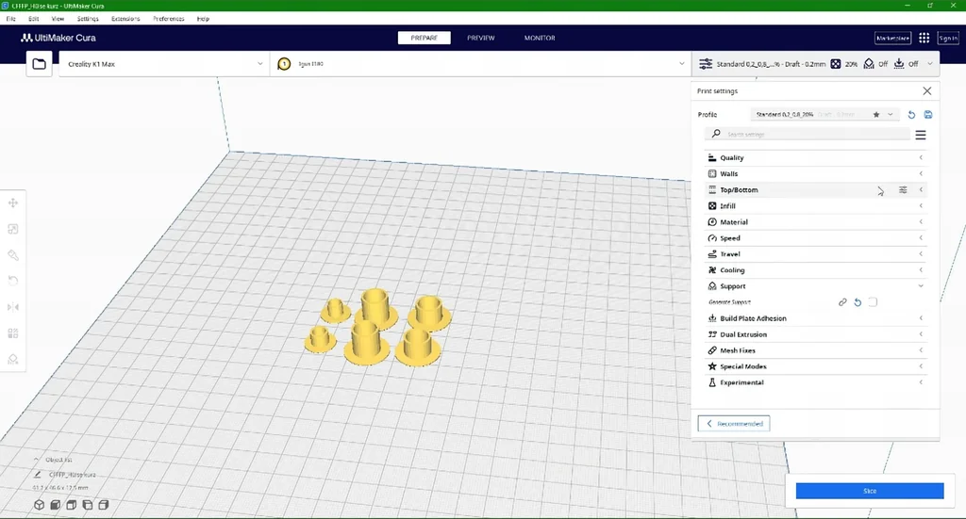Switch to left view cube icon
This screenshot has width=966, height=519.
(88, 505)
